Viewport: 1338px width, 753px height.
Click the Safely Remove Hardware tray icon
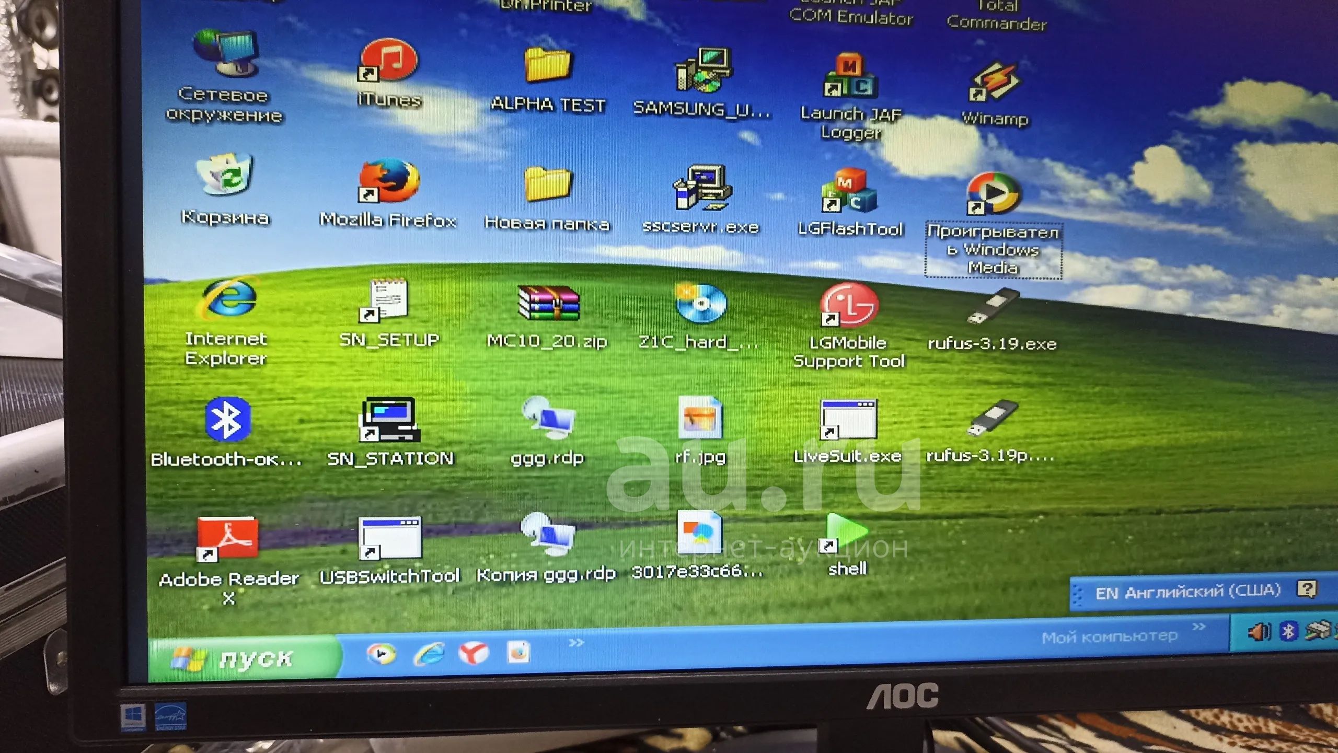[x=1319, y=630]
